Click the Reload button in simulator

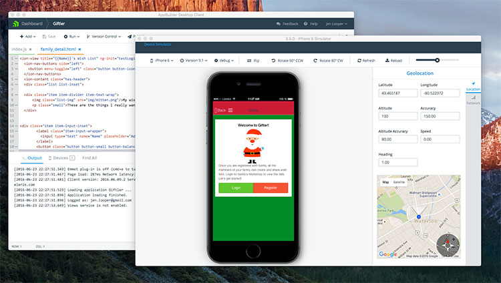[x=393, y=60]
